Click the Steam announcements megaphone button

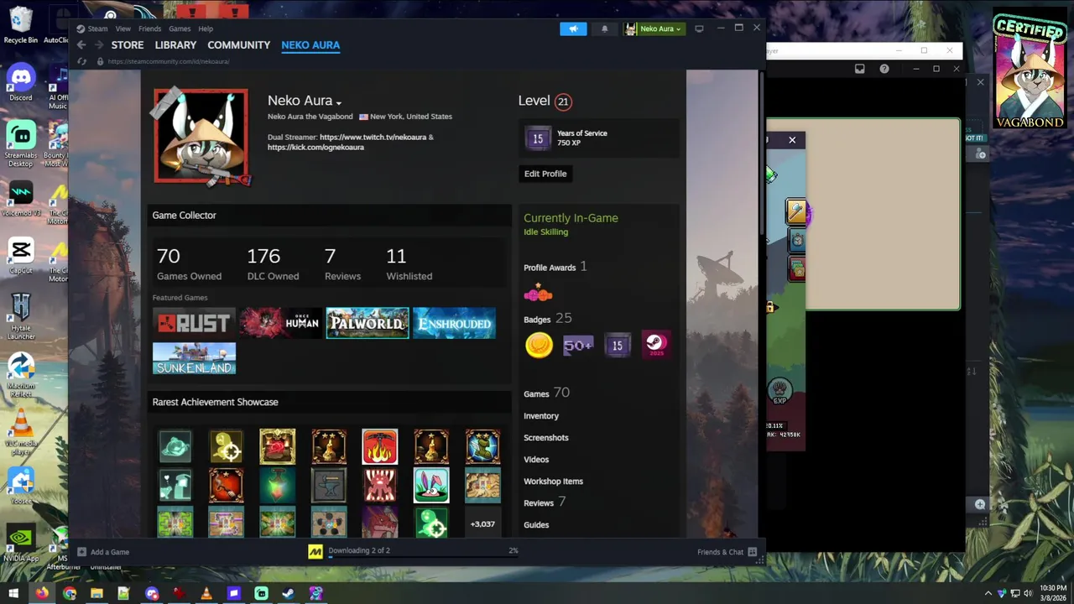tap(573, 29)
